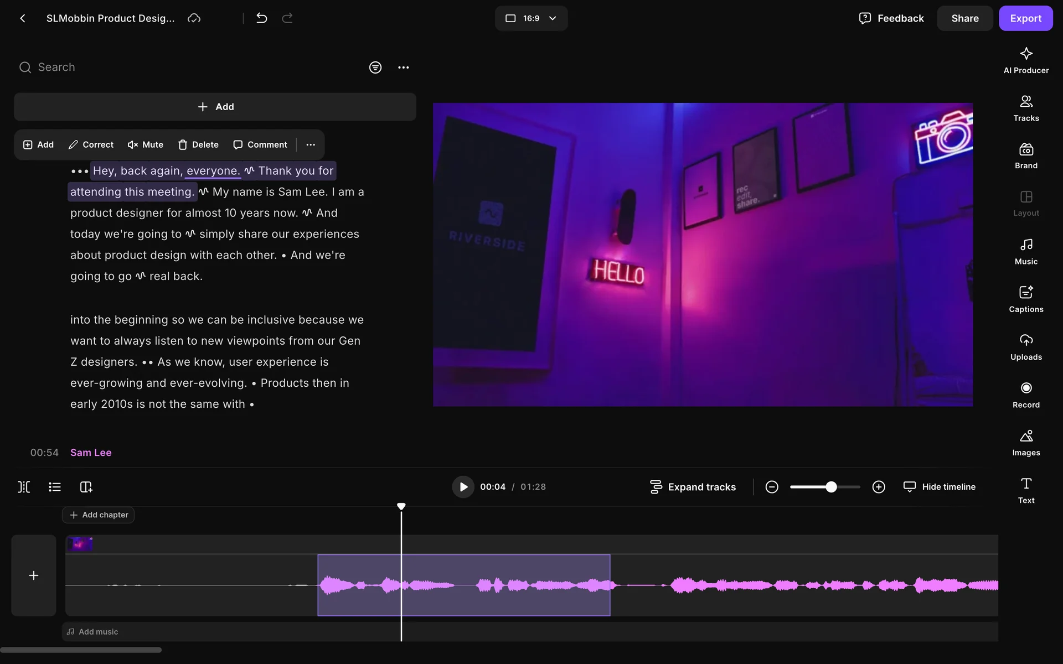1063x664 pixels.
Task: Click the undo arrow
Action: (x=262, y=18)
